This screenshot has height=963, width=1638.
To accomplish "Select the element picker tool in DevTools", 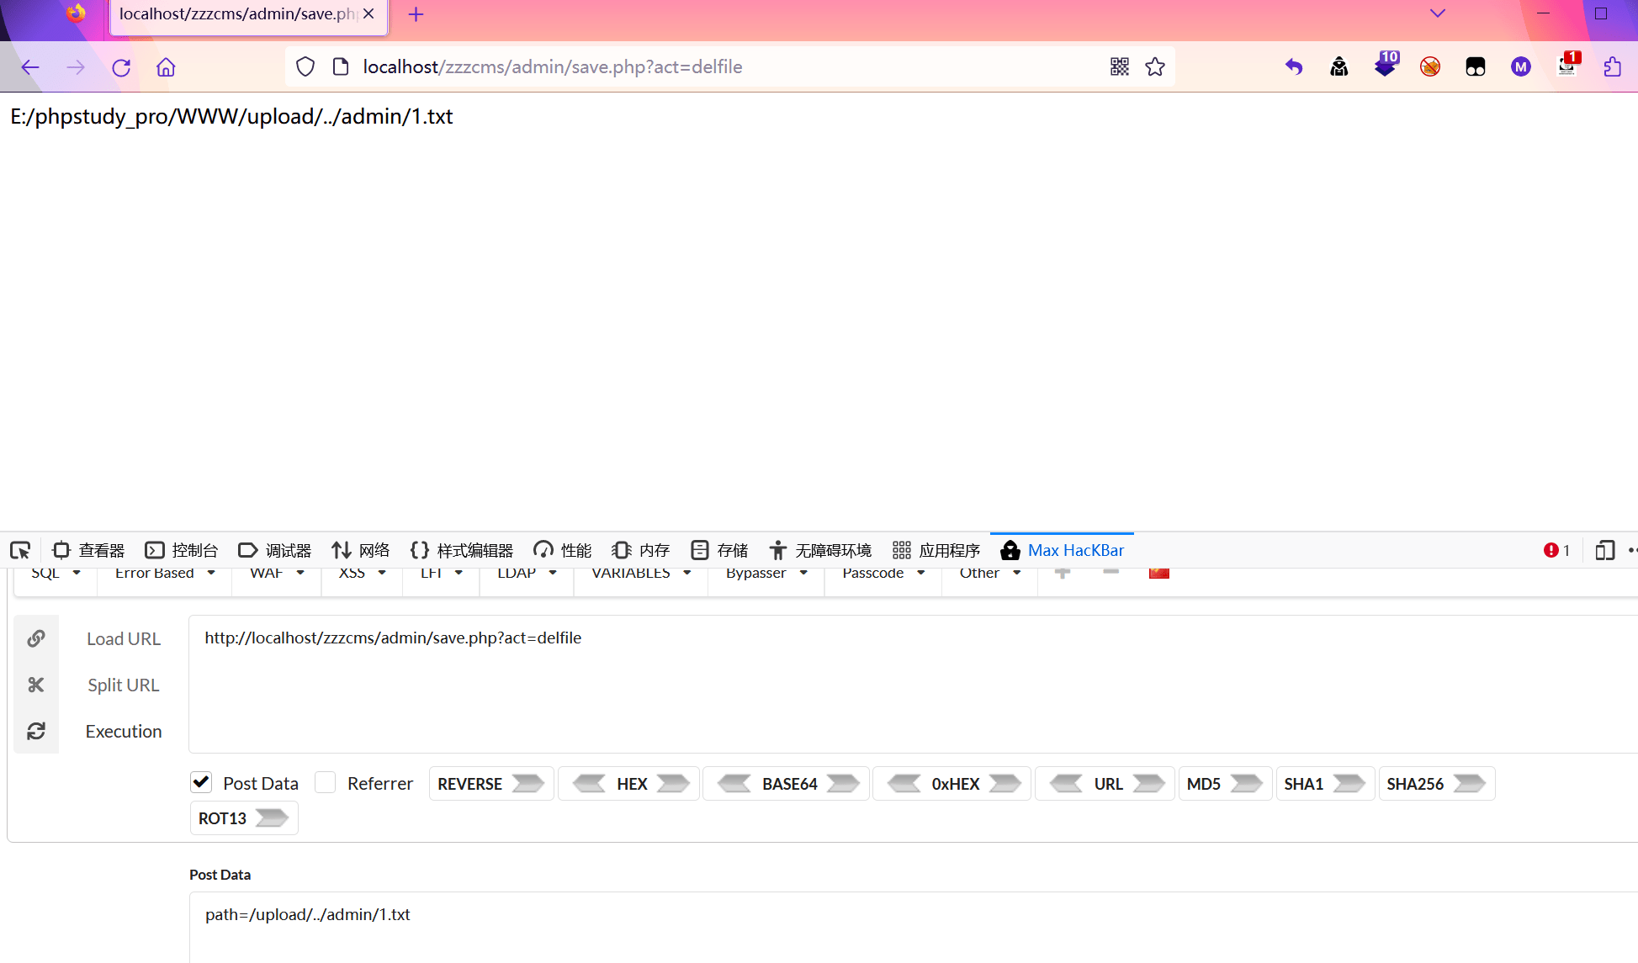I will tap(19, 549).
